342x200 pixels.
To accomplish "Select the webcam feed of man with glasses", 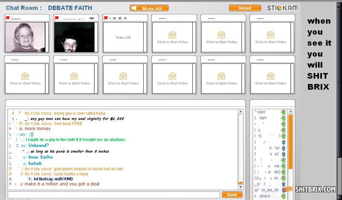I will click(74, 37).
